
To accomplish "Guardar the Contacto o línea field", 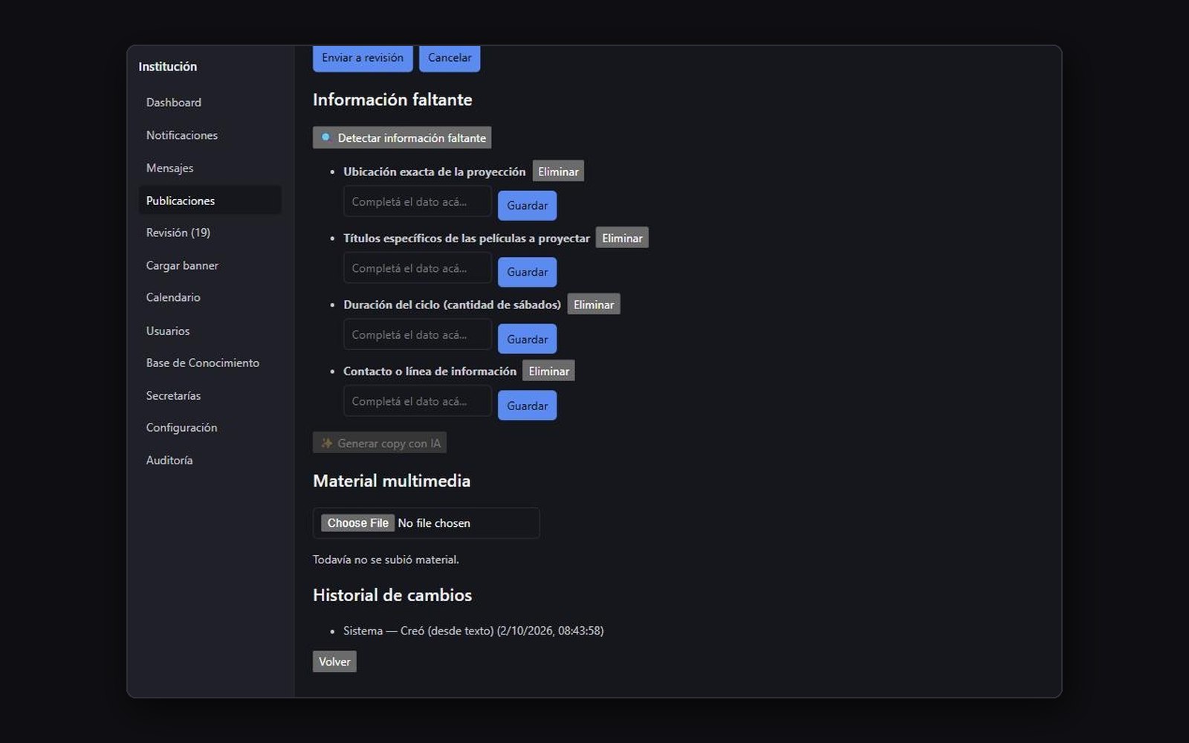I will (528, 406).
